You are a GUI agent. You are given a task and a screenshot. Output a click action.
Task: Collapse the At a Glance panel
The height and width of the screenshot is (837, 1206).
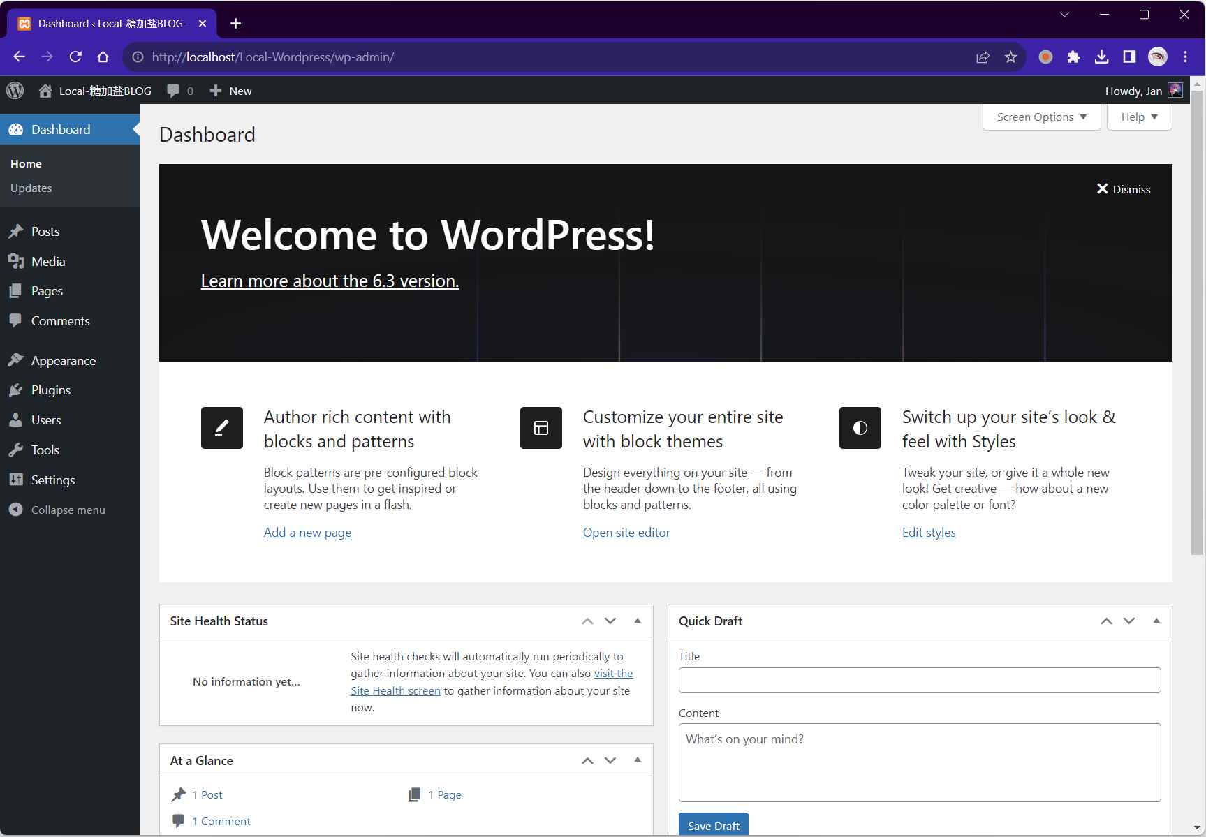click(638, 760)
